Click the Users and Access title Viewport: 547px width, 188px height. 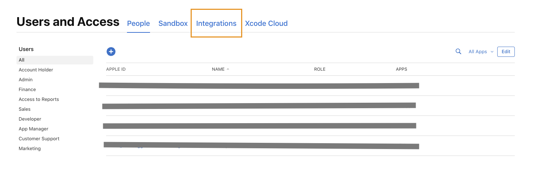pos(68,22)
